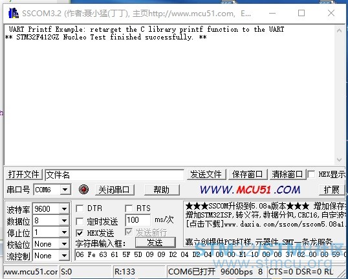Click the red serial port status indicator
The width and height of the screenshot is (348, 279).
83,190
